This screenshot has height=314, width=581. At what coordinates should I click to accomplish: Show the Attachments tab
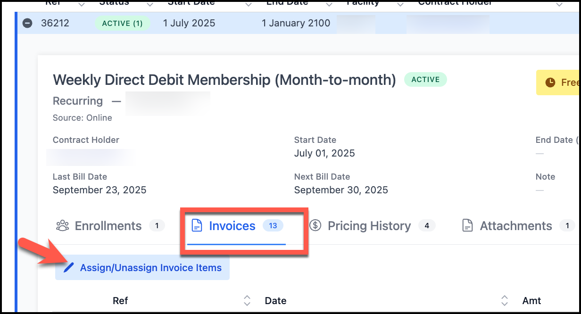tap(515, 226)
